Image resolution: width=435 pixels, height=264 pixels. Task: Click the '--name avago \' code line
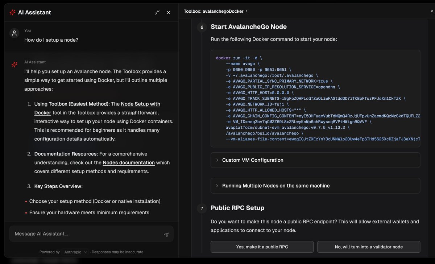pos(243,63)
